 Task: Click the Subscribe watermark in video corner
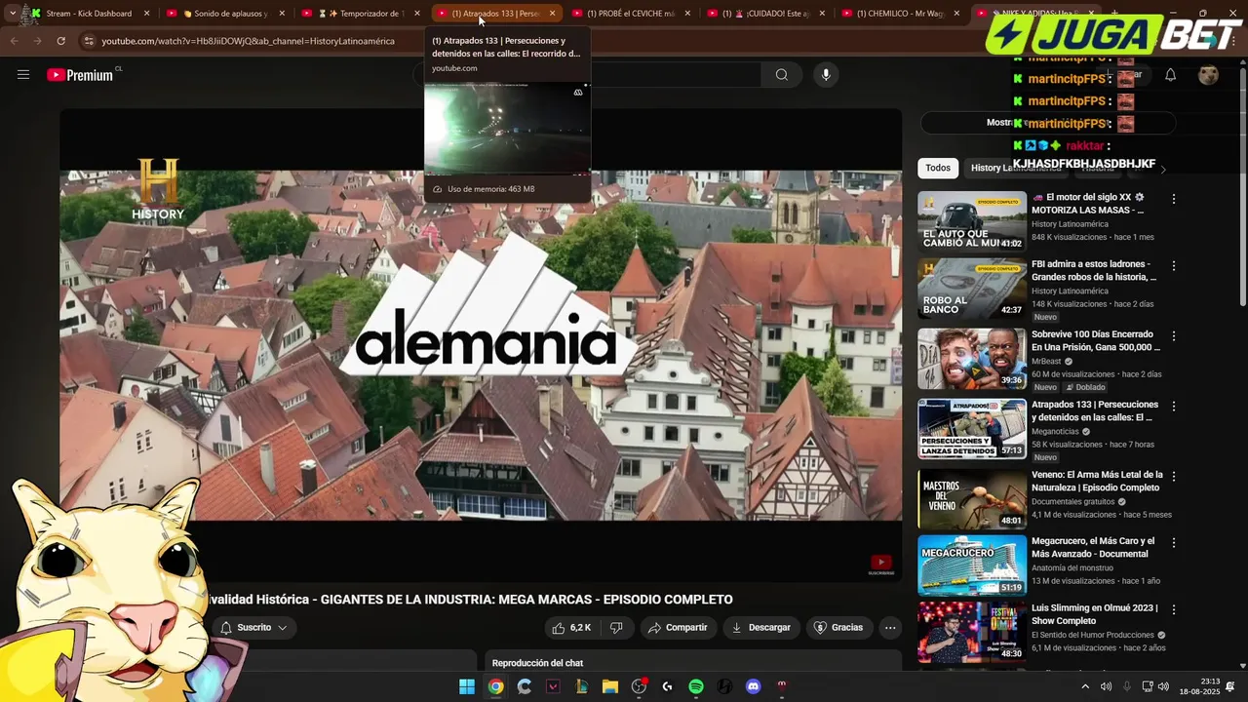[x=880, y=565]
